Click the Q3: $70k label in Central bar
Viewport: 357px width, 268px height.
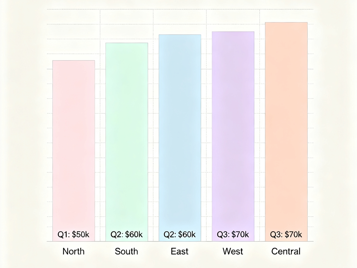click(x=286, y=234)
